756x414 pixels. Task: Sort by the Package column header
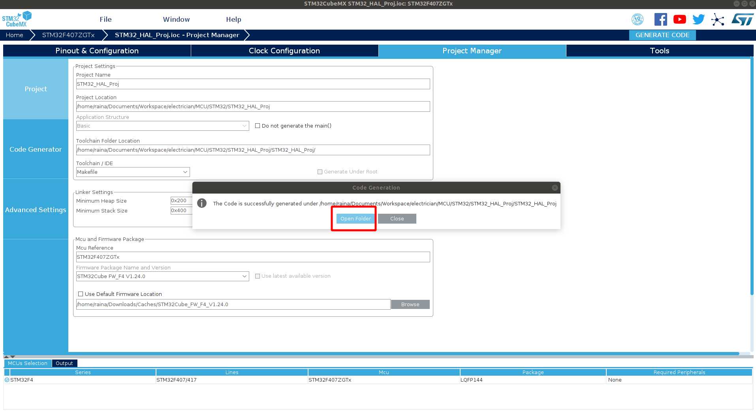click(x=533, y=372)
